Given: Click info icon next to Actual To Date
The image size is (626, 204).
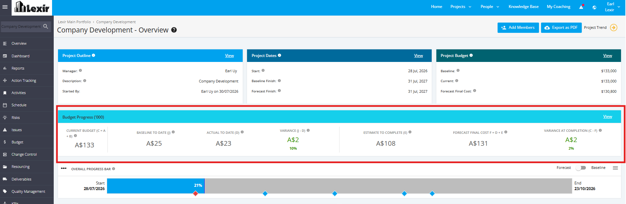Looking at the screenshot, I should (242, 132).
